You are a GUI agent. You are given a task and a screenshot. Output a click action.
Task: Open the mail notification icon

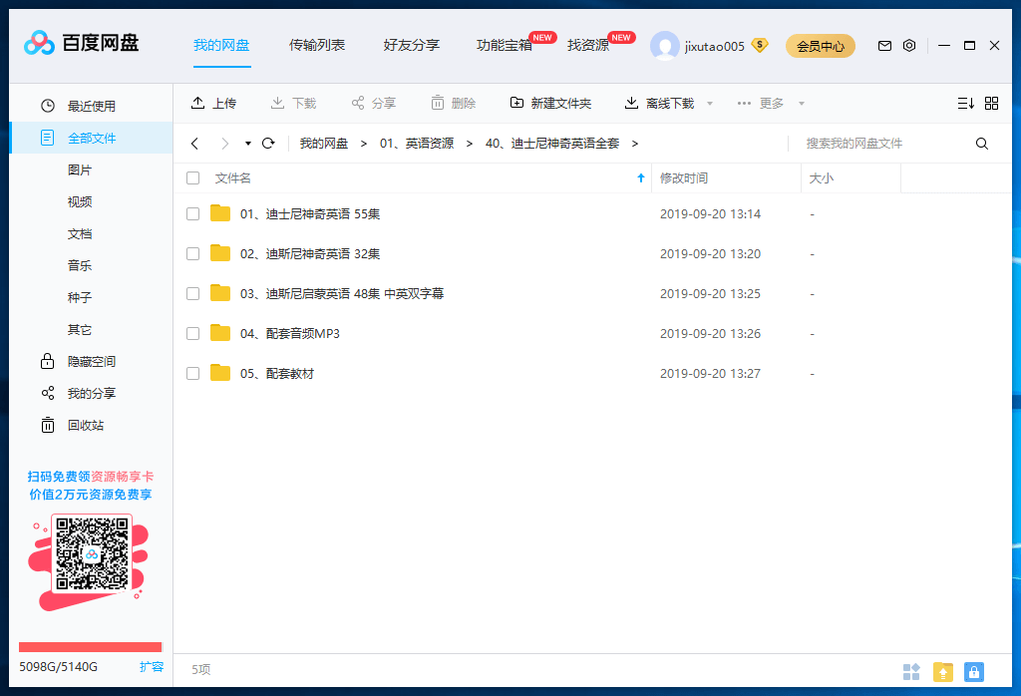pos(883,46)
